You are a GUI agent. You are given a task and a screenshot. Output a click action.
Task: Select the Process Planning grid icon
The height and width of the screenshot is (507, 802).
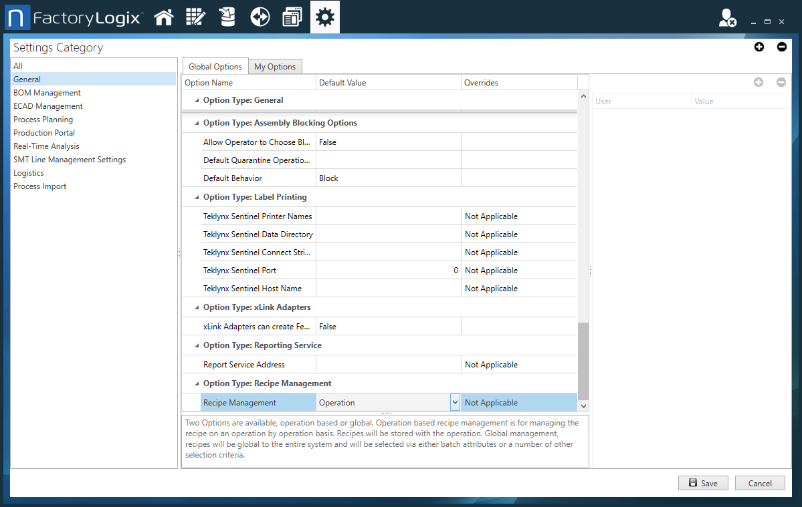195,17
